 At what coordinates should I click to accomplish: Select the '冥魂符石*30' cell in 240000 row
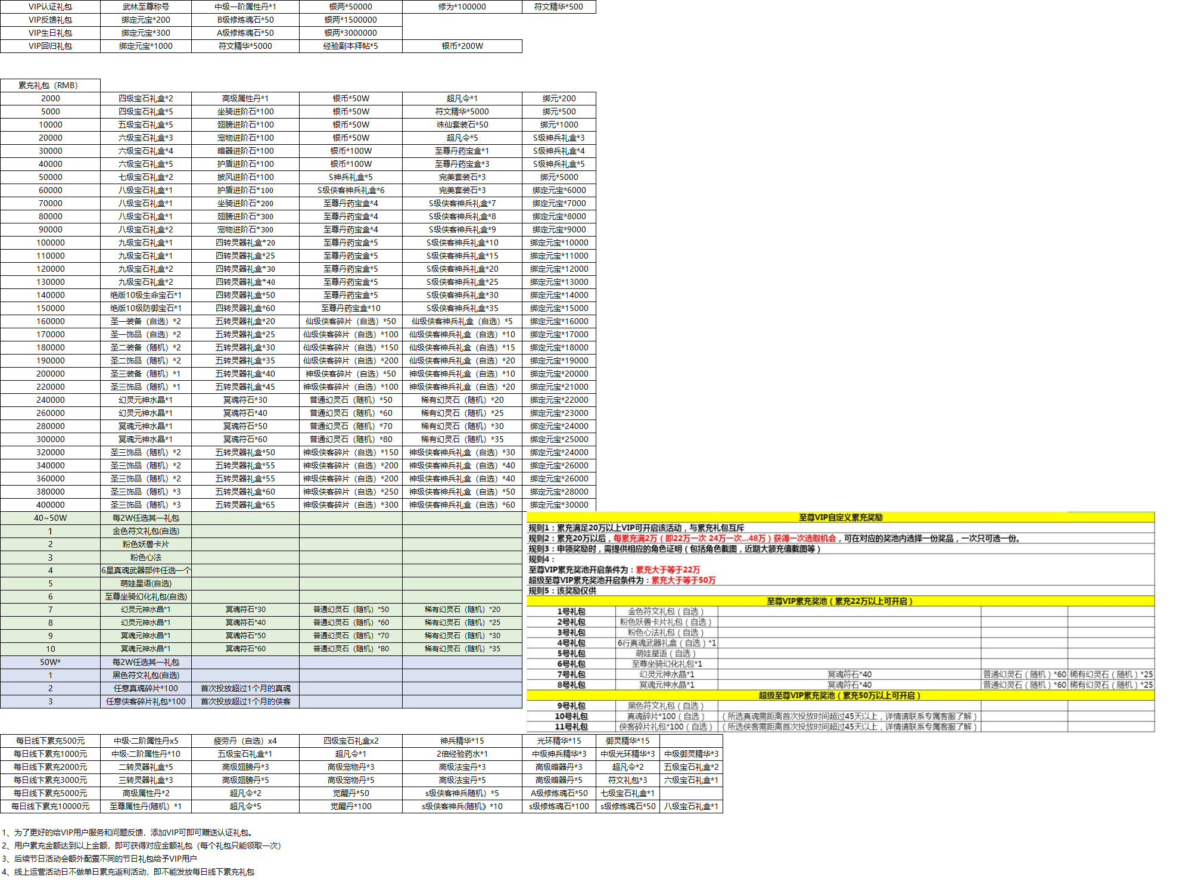[x=245, y=400]
